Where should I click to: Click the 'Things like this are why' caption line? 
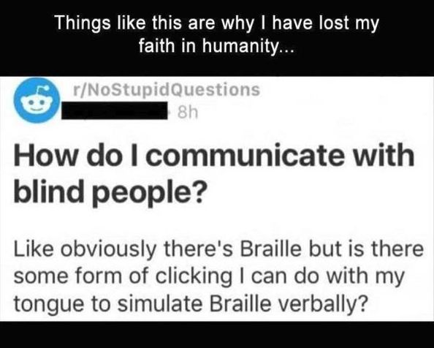click(217, 23)
